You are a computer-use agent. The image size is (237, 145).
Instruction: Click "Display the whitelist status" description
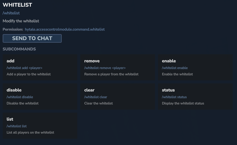coord(183,103)
